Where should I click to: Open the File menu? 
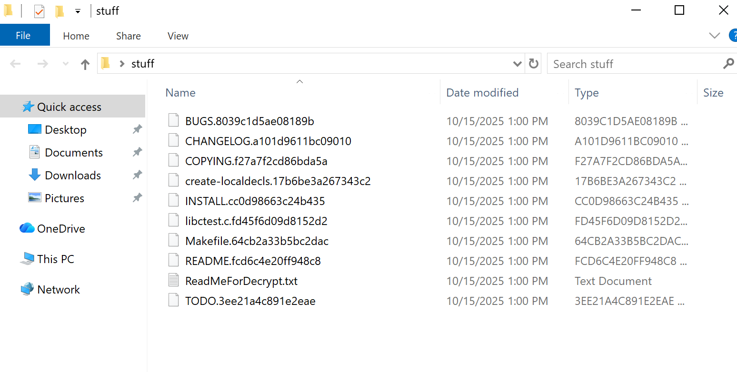(23, 35)
